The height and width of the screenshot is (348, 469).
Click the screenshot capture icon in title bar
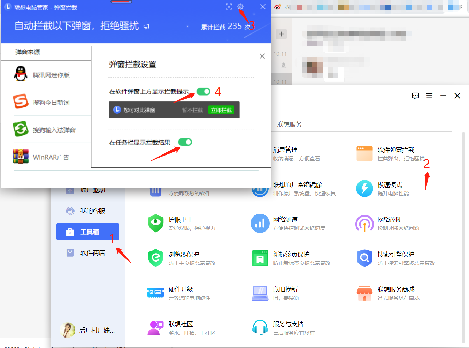click(x=229, y=7)
